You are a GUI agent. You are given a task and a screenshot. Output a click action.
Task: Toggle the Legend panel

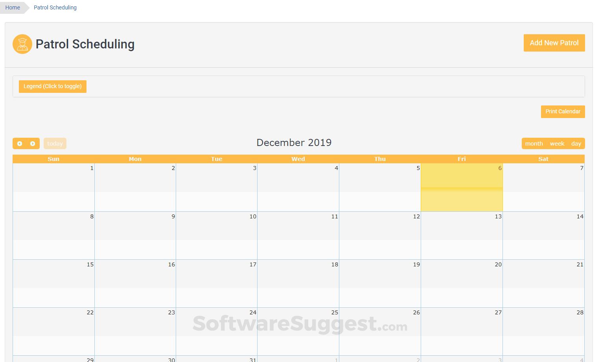(53, 87)
